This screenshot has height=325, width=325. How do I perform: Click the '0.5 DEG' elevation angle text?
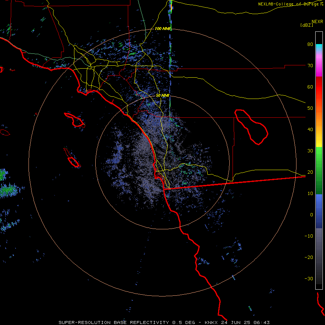point(183,322)
